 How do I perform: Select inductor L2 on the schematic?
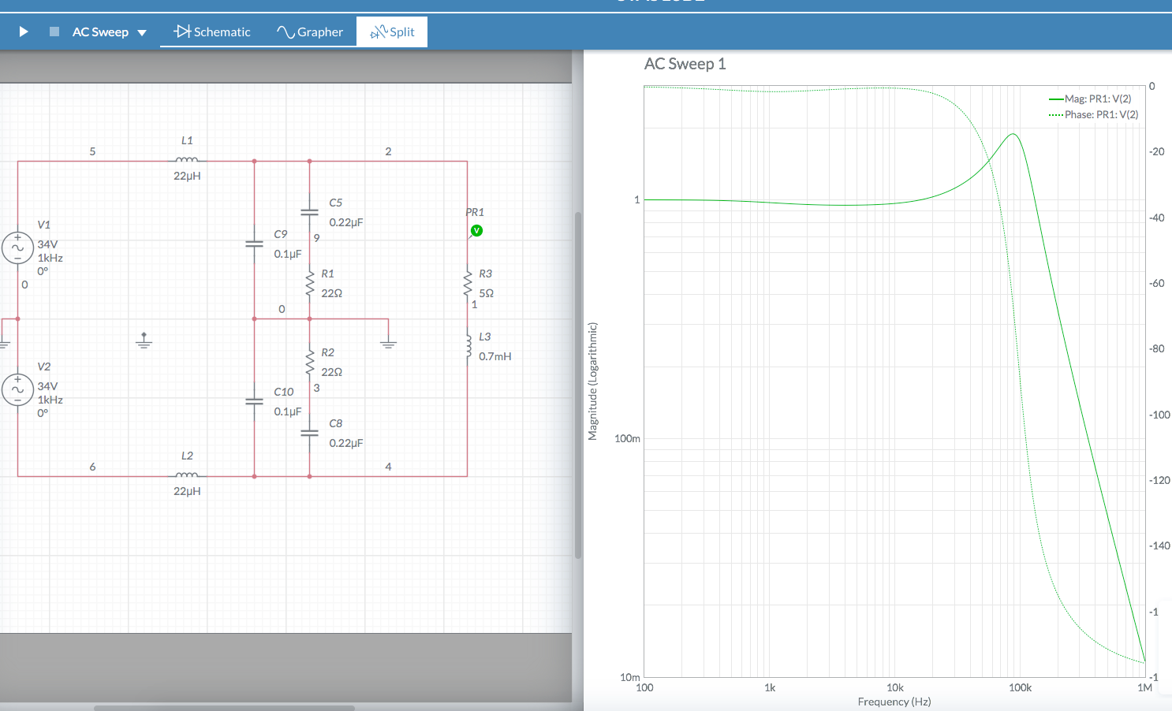pyautogui.click(x=187, y=475)
